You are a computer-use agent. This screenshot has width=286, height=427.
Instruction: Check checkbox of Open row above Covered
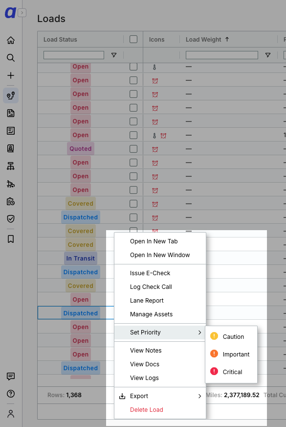(133, 190)
